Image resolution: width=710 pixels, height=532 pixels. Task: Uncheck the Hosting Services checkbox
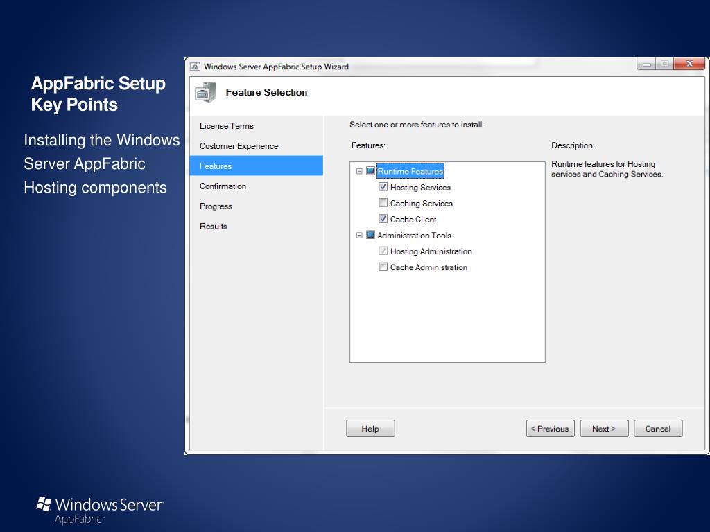(383, 187)
